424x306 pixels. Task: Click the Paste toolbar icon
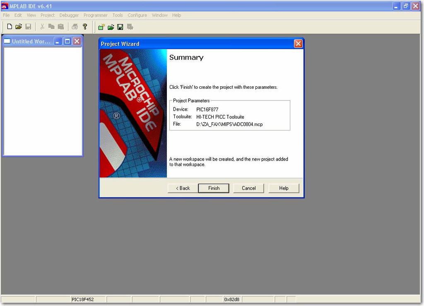[x=61, y=26]
